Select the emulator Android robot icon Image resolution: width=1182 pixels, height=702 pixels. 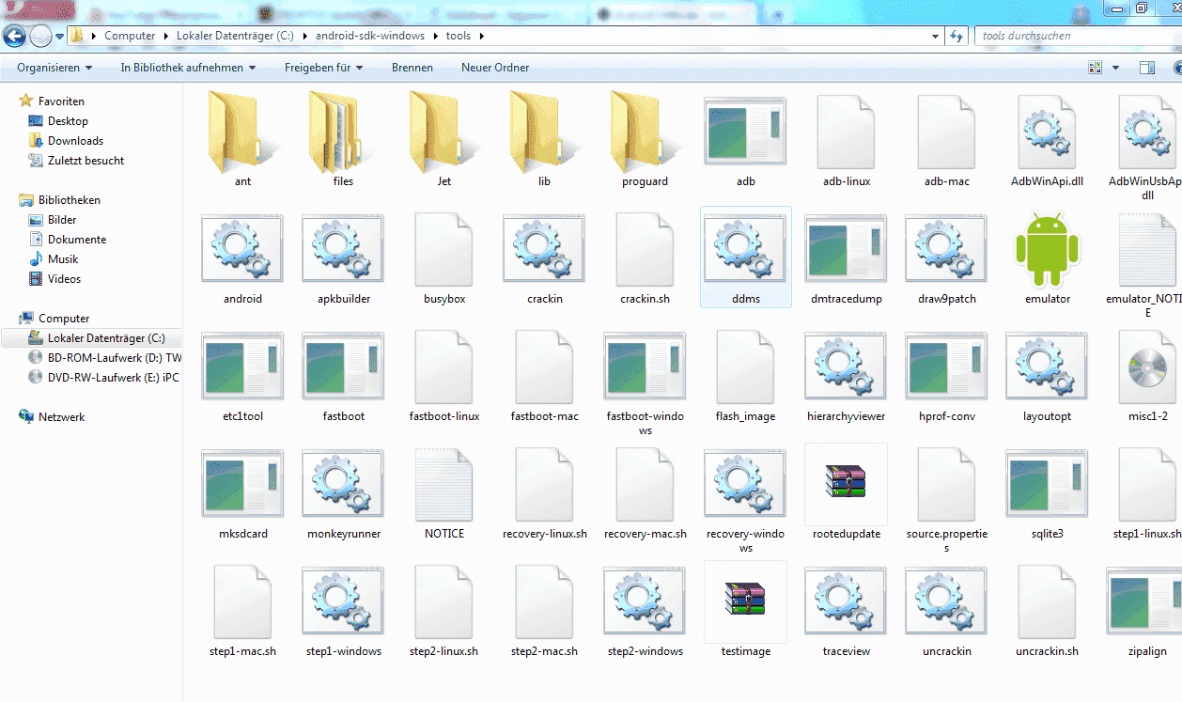(x=1047, y=250)
